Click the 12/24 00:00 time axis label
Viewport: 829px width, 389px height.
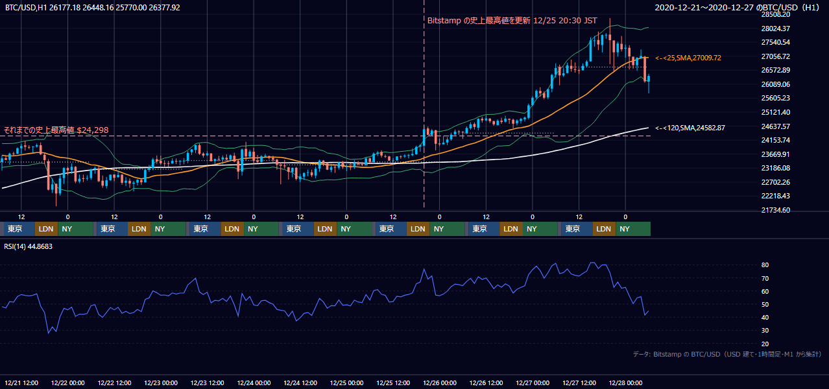[x=254, y=383]
